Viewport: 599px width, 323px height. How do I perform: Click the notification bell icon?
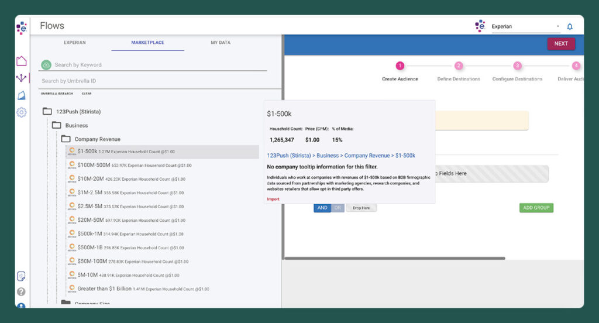570,27
